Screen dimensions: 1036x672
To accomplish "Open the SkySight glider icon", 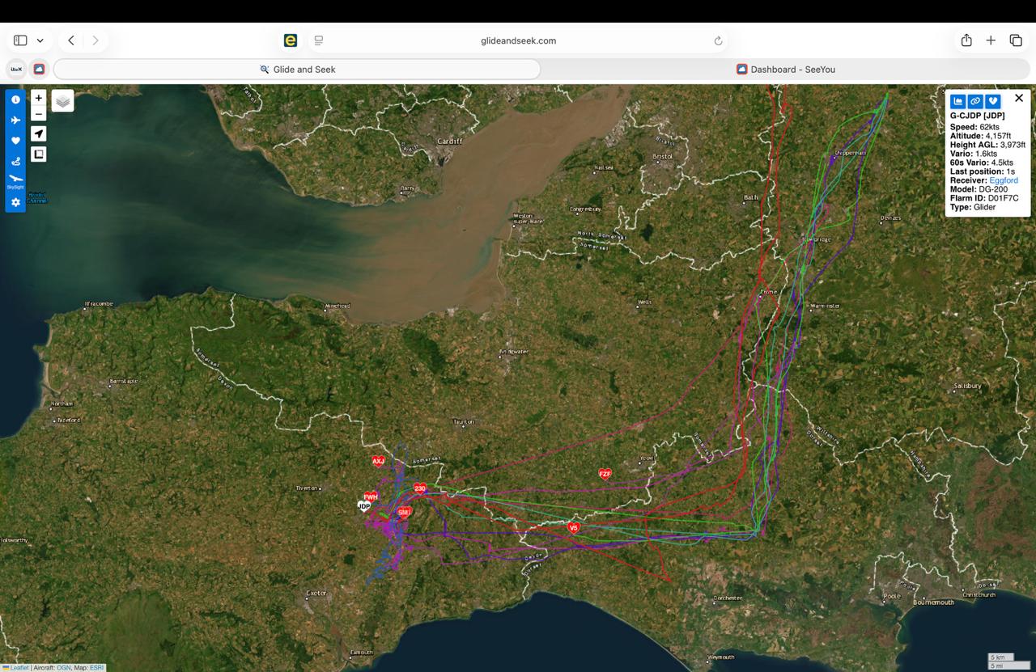I will [x=15, y=181].
